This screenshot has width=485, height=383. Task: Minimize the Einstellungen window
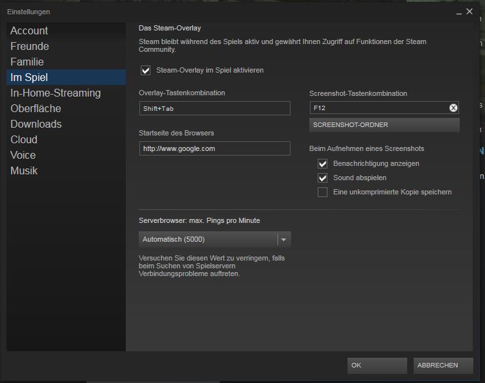click(459, 12)
